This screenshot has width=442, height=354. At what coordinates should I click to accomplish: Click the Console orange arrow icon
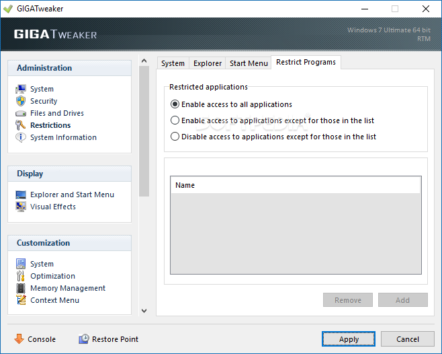pyautogui.click(x=19, y=339)
